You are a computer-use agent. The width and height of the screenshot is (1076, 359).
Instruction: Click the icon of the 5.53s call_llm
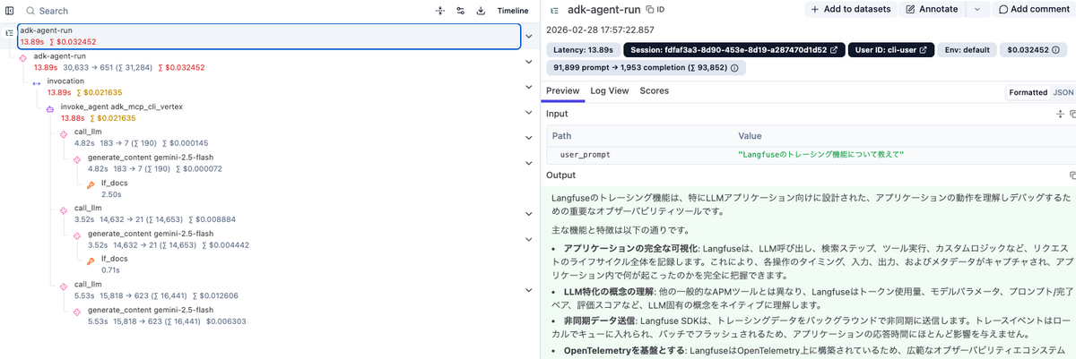coord(64,285)
